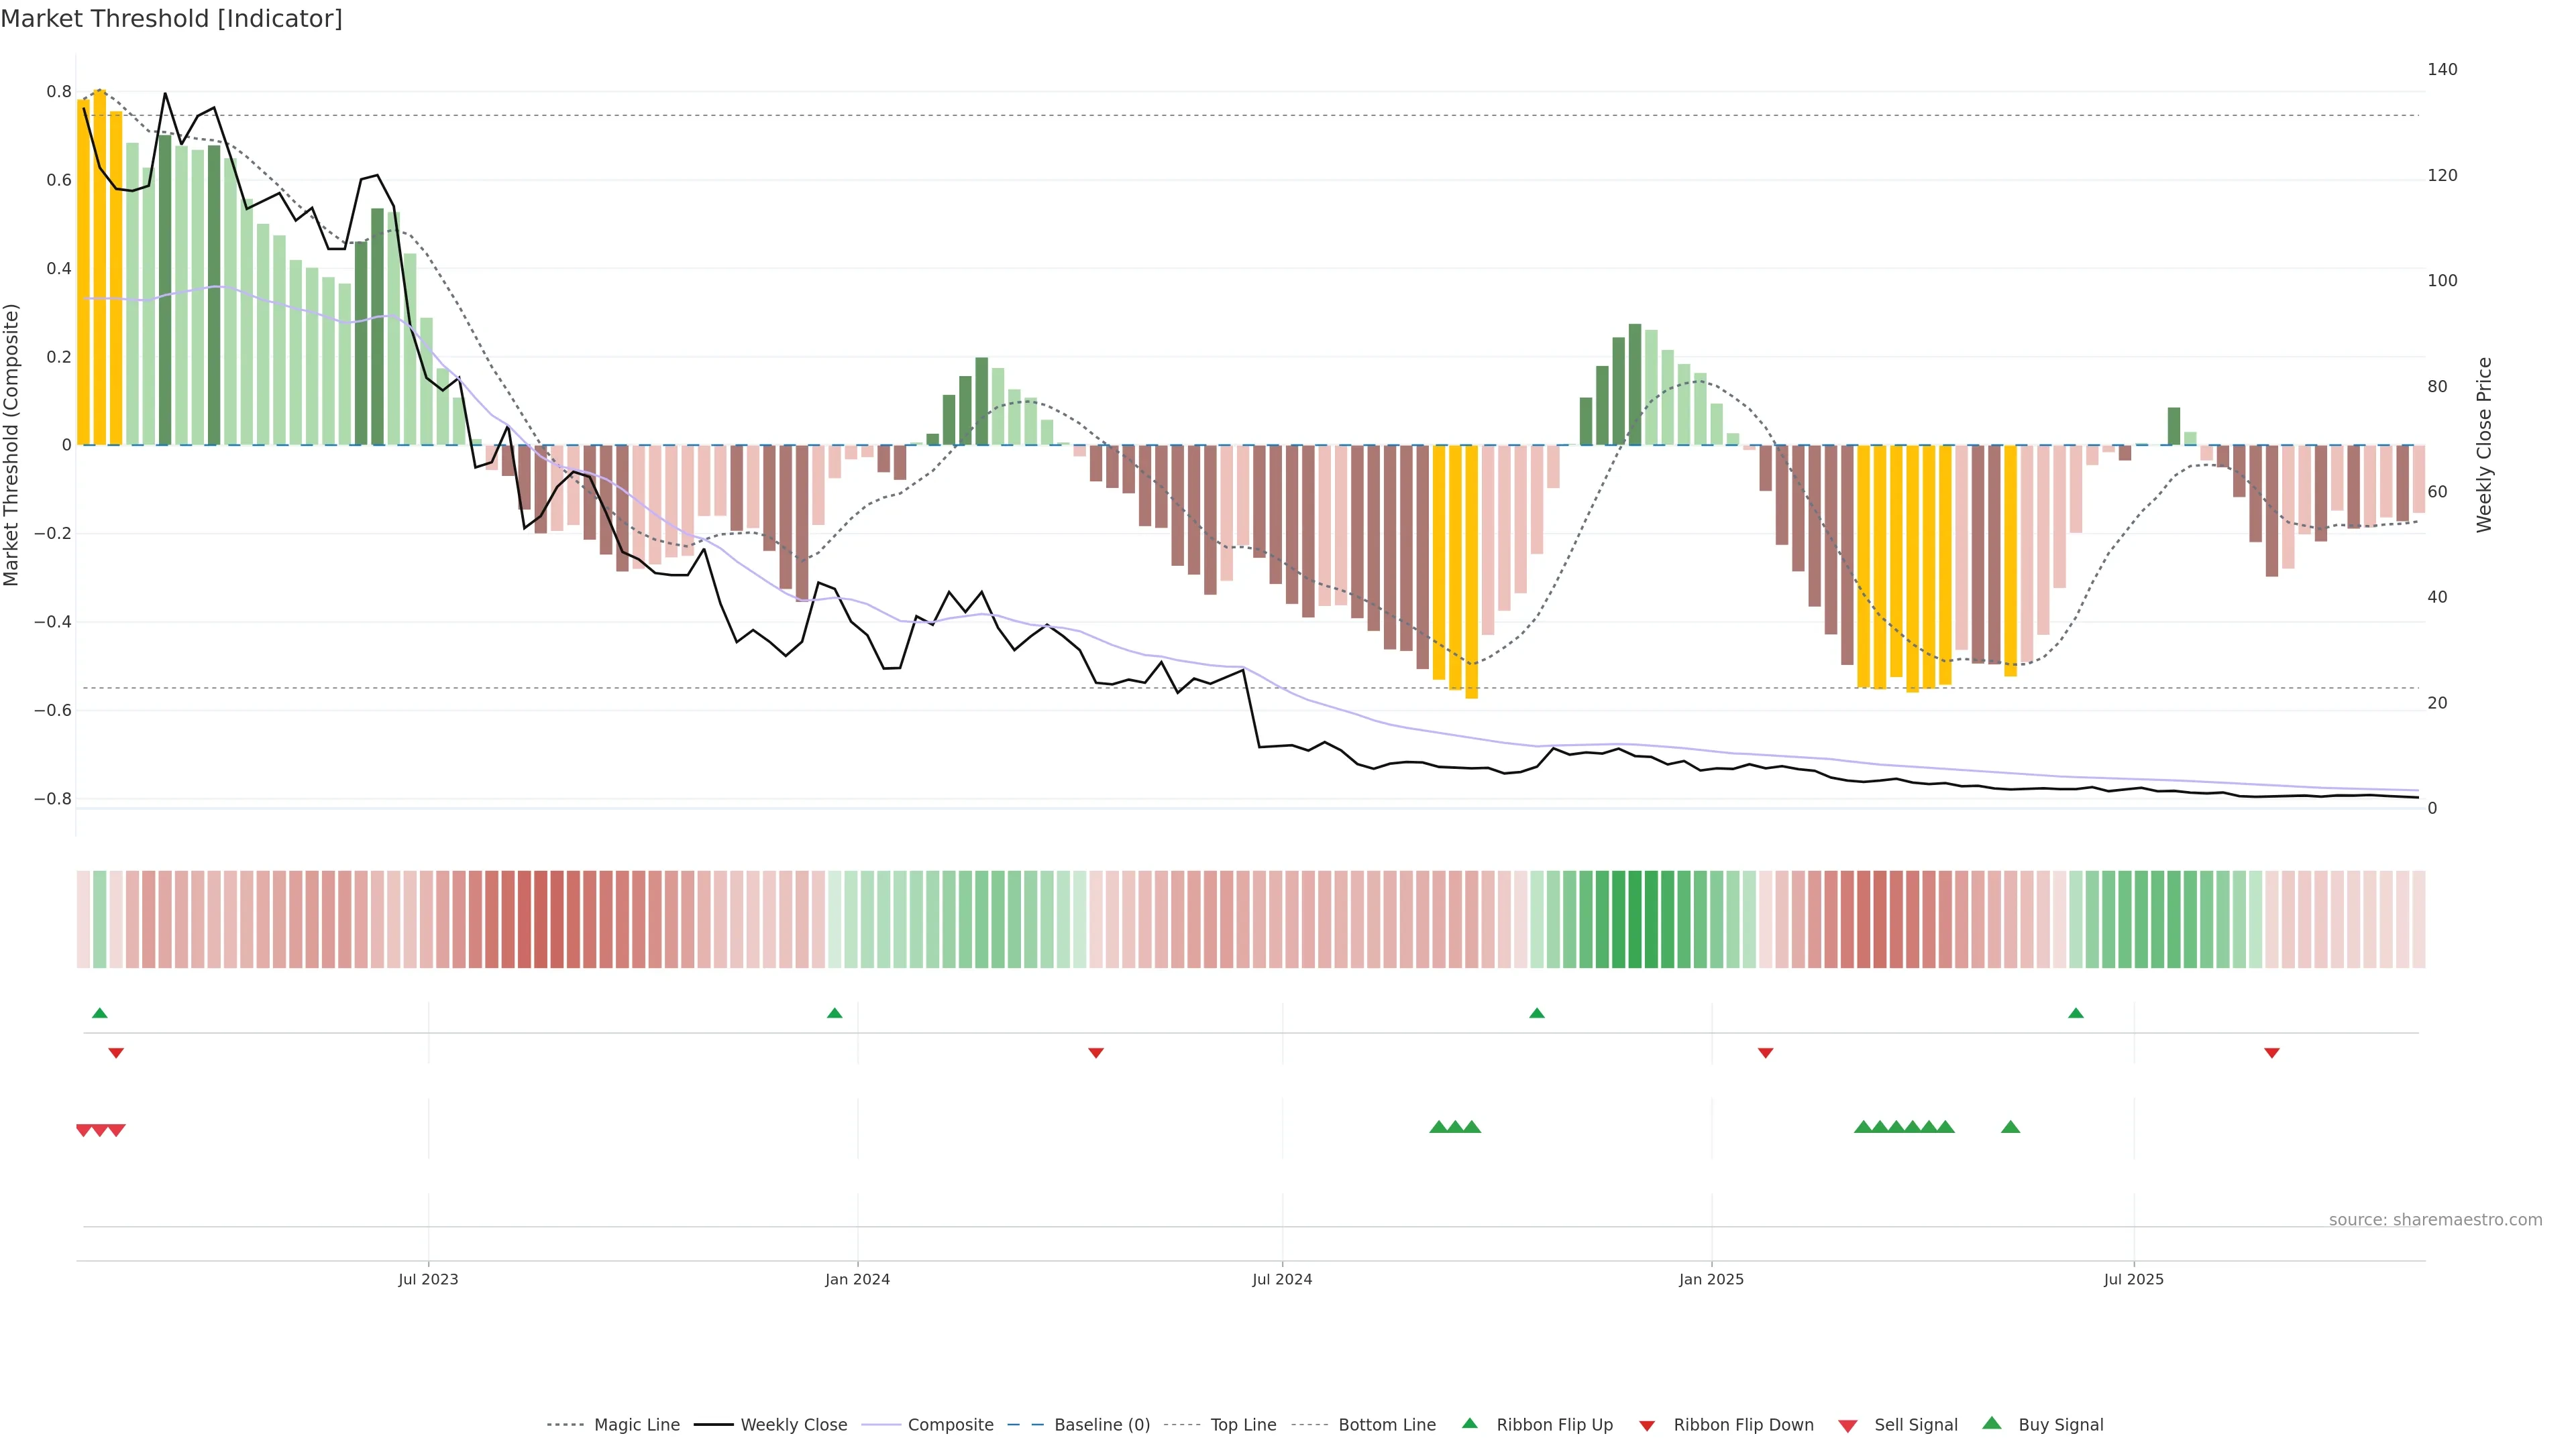2576x1448 pixels.
Task: Hide the Weekly Close legend entry
Action: pos(793,1425)
